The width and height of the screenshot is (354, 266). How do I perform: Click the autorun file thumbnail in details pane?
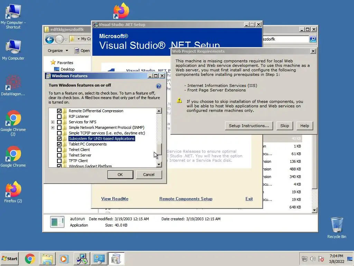click(x=57, y=222)
